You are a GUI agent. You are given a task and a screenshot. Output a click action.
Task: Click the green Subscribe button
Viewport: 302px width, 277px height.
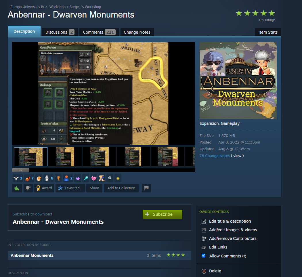[163, 214]
